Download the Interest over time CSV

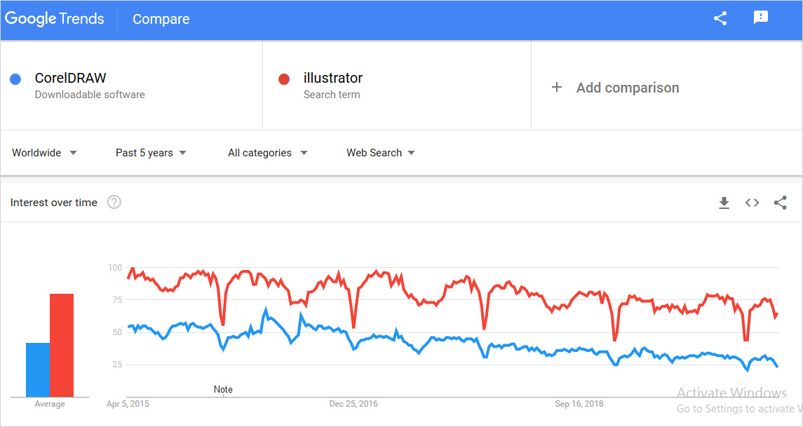[724, 203]
